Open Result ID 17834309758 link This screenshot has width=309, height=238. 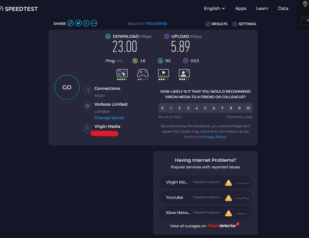(156, 24)
